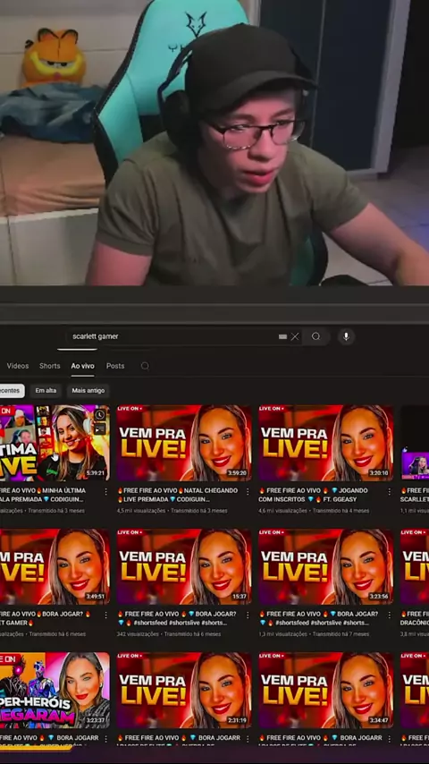Image resolution: width=429 pixels, height=764 pixels.
Task: Select the Em alta filter chip
Action: tap(46, 391)
